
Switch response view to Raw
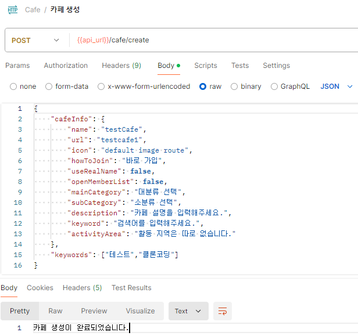tap(55, 311)
